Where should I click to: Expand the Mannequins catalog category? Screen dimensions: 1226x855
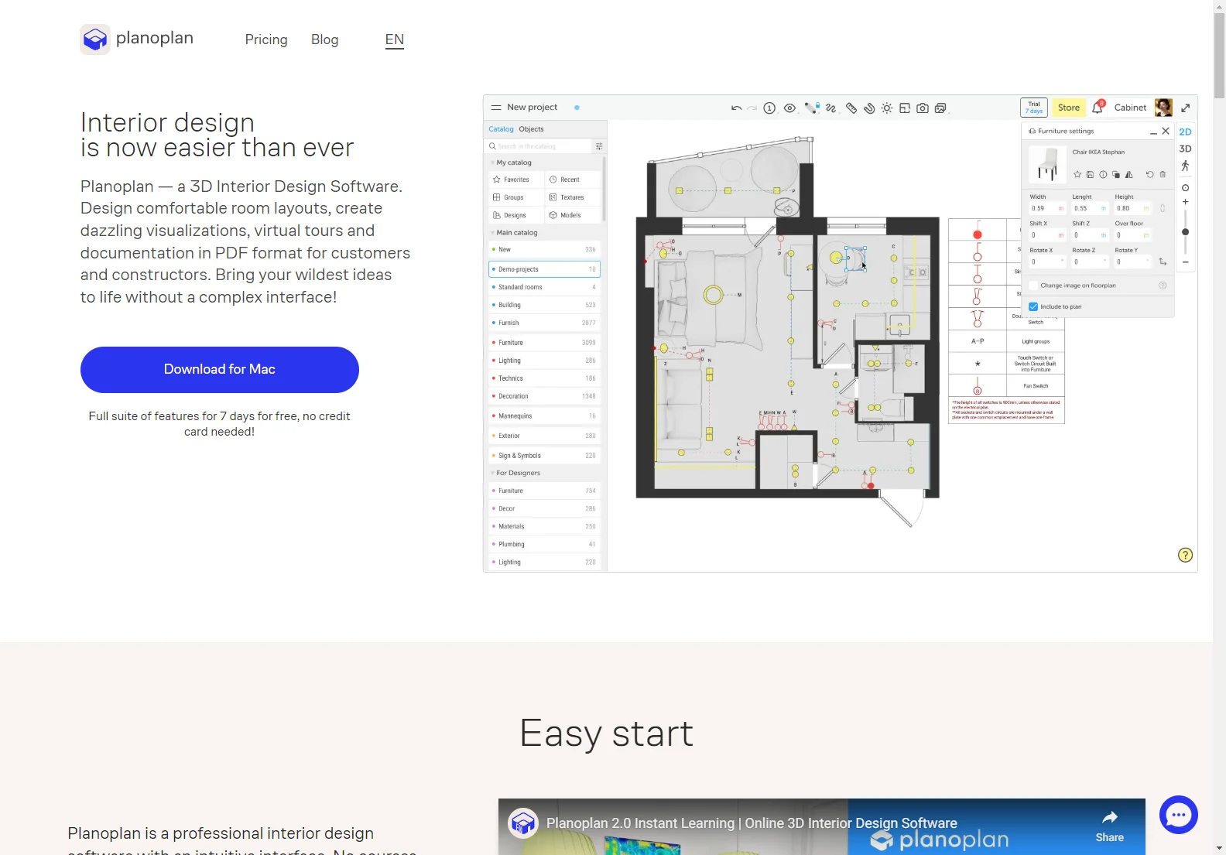pyautogui.click(x=545, y=416)
